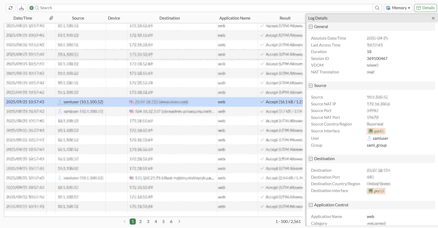Open the Memory log source dropdown
The height and width of the screenshot is (228, 438).
click(398, 8)
